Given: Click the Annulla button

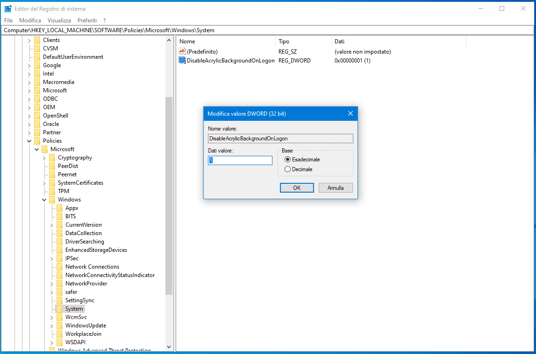Looking at the screenshot, I should pyautogui.click(x=336, y=188).
